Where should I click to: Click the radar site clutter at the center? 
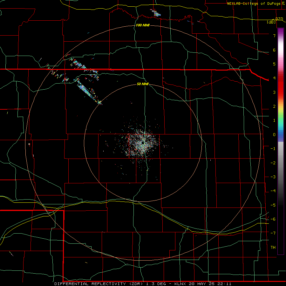(142, 143)
